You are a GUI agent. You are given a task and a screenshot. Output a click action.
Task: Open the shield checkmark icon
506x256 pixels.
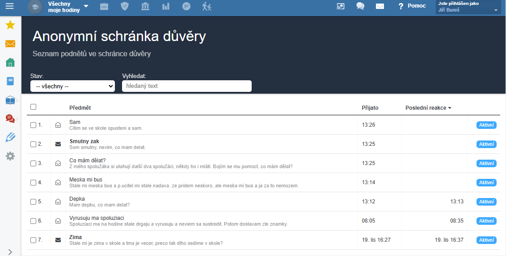pyautogui.click(x=125, y=6)
